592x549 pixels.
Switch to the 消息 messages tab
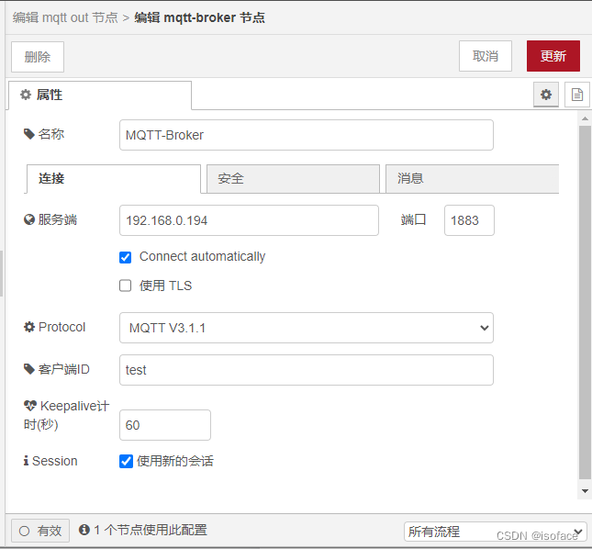tap(472, 179)
